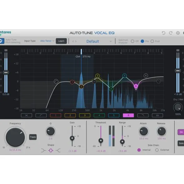Select EQ band node 5 on graph
The image size is (184, 184).
124,76
